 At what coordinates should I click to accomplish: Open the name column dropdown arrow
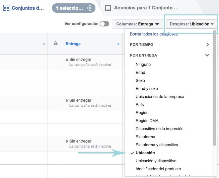[44, 44]
